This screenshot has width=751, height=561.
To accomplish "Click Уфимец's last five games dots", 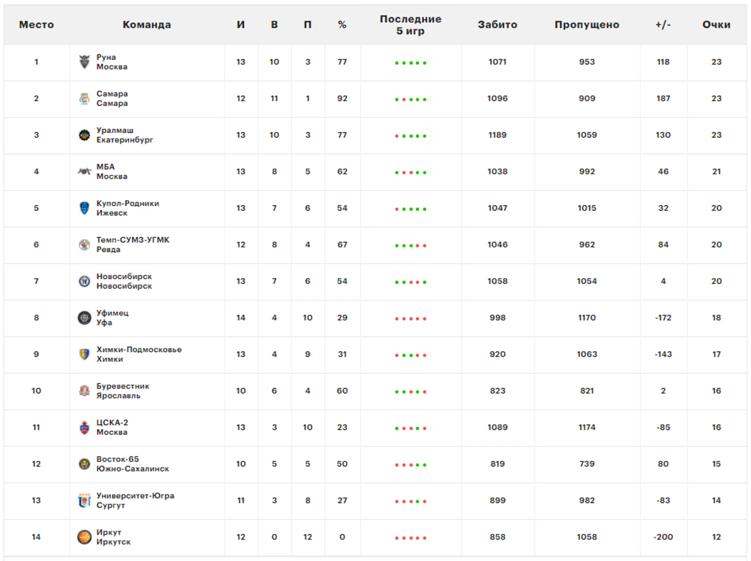I will [x=410, y=319].
